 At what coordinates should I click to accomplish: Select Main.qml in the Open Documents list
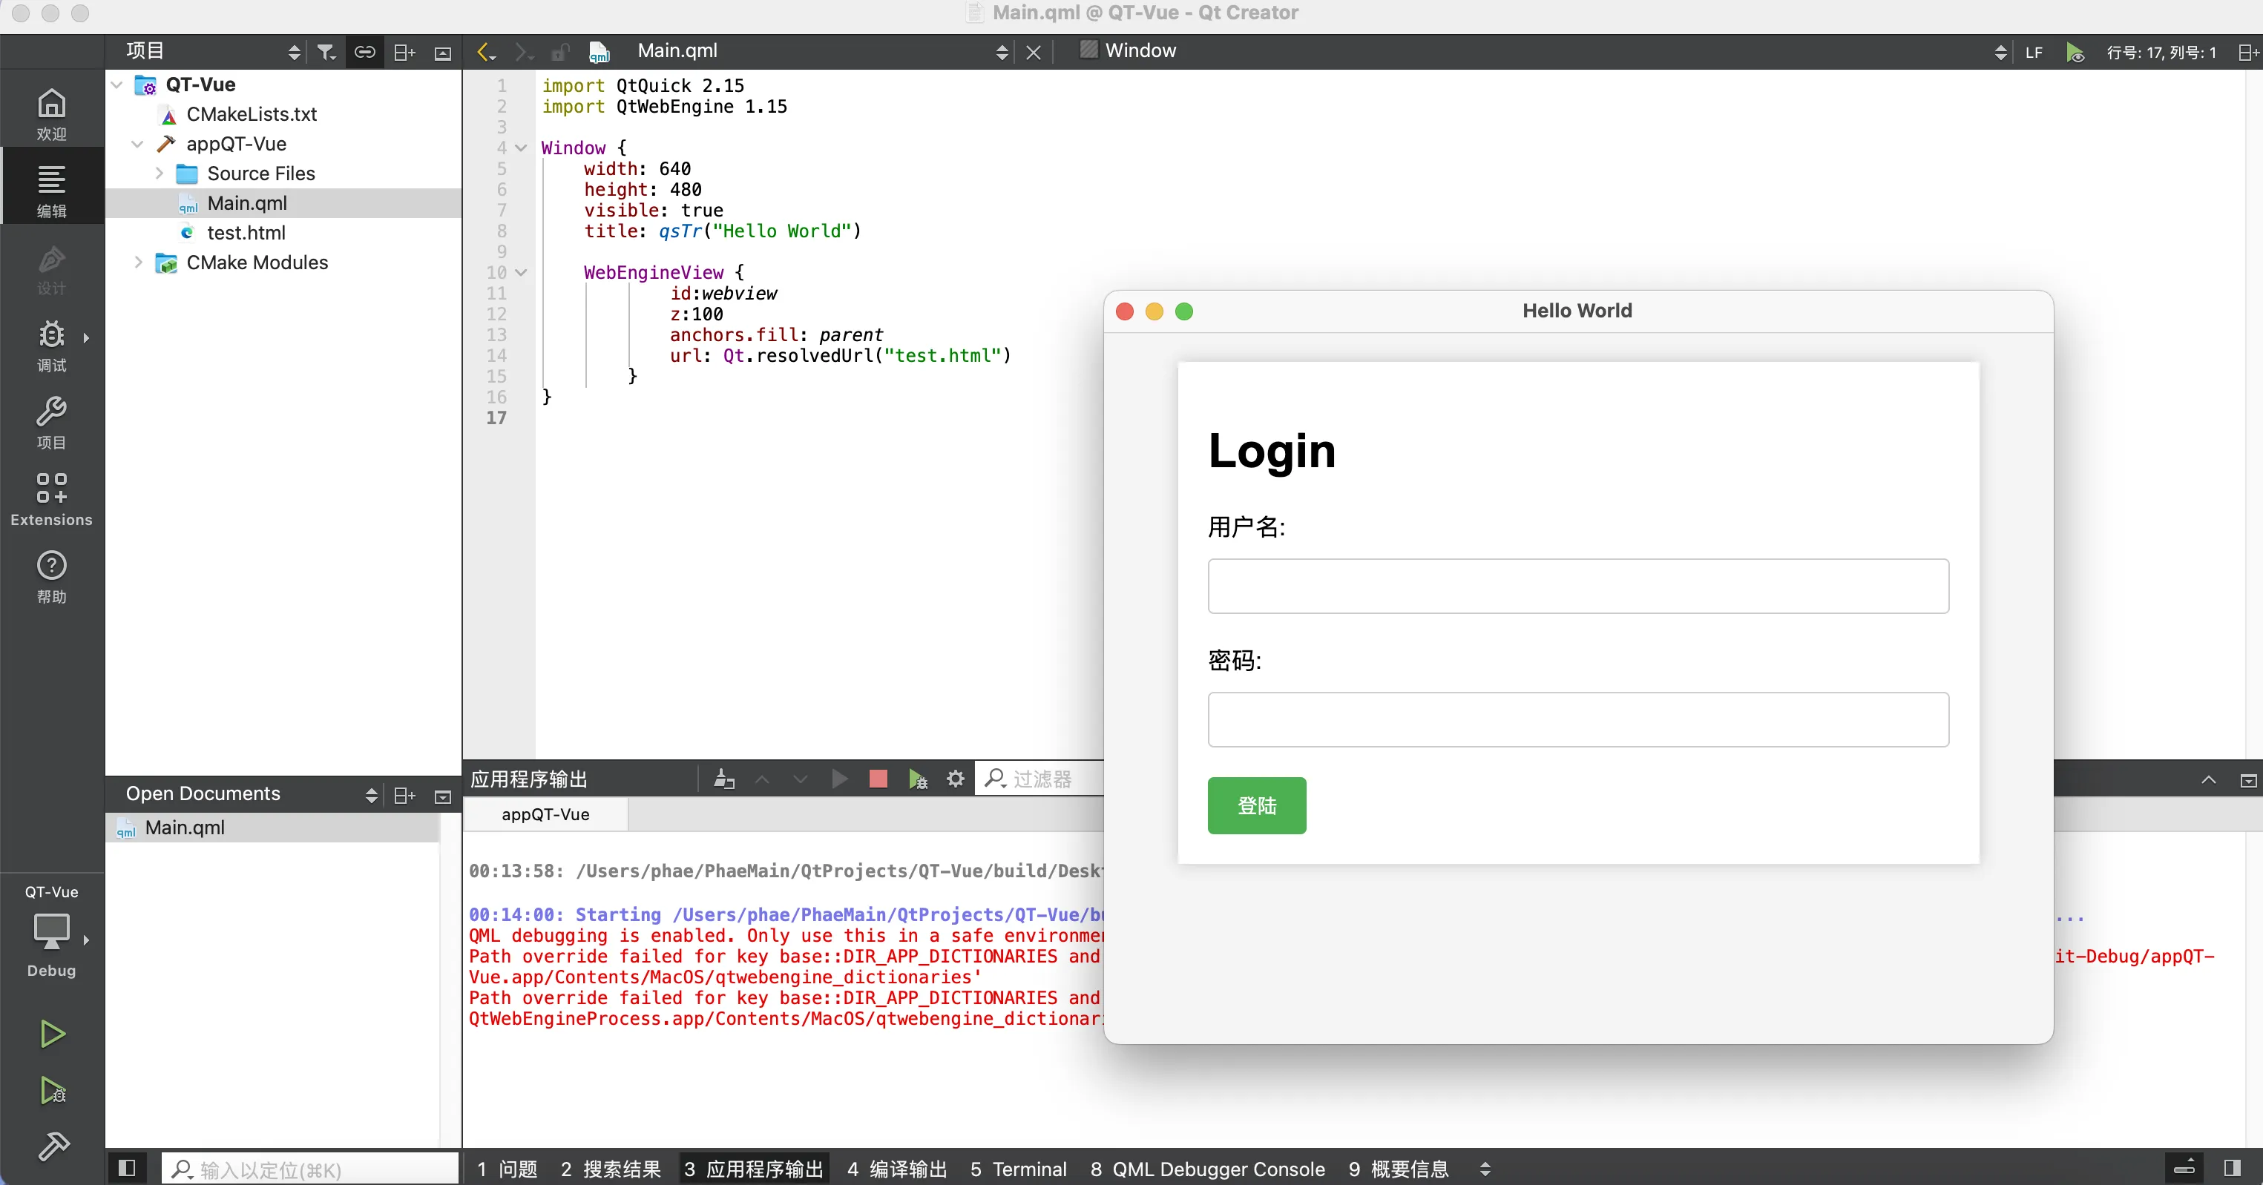tap(272, 828)
